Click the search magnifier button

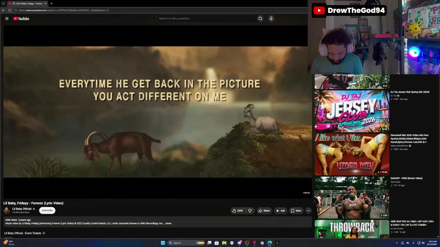(x=260, y=19)
